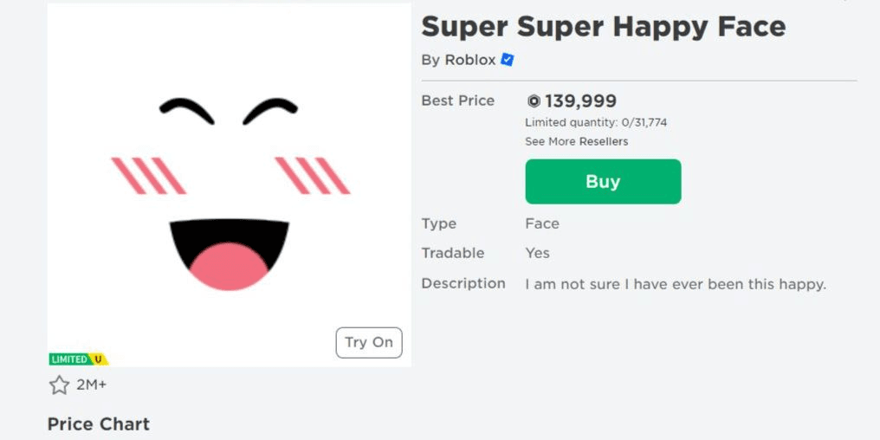
Task: Click the Super Super Happy Face title
Action: click(x=604, y=26)
